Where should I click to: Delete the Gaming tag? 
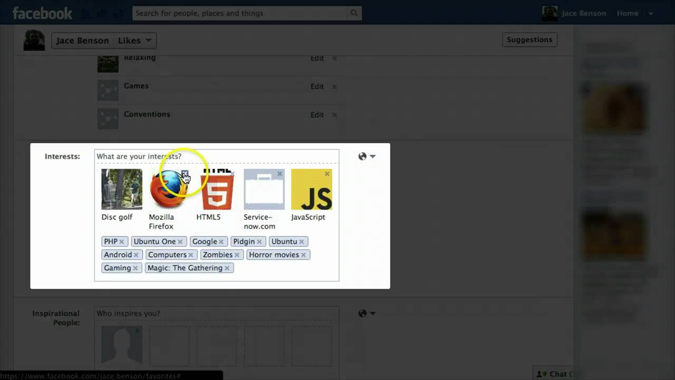click(x=135, y=268)
